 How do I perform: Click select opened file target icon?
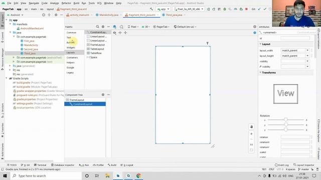coord(44,15)
